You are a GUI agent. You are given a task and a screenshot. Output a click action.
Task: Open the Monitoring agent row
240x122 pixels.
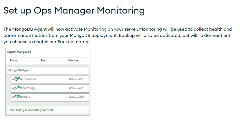[50, 88]
